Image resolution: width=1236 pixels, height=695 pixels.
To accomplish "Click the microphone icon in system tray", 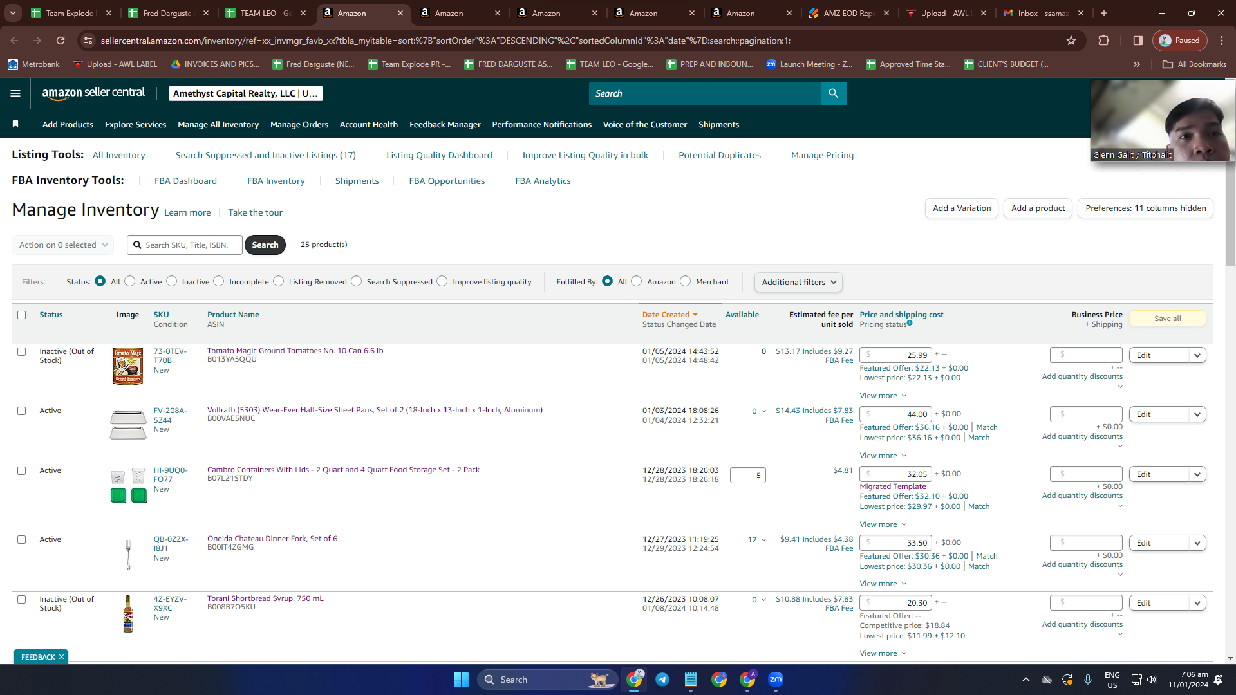I will [1088, 680].
